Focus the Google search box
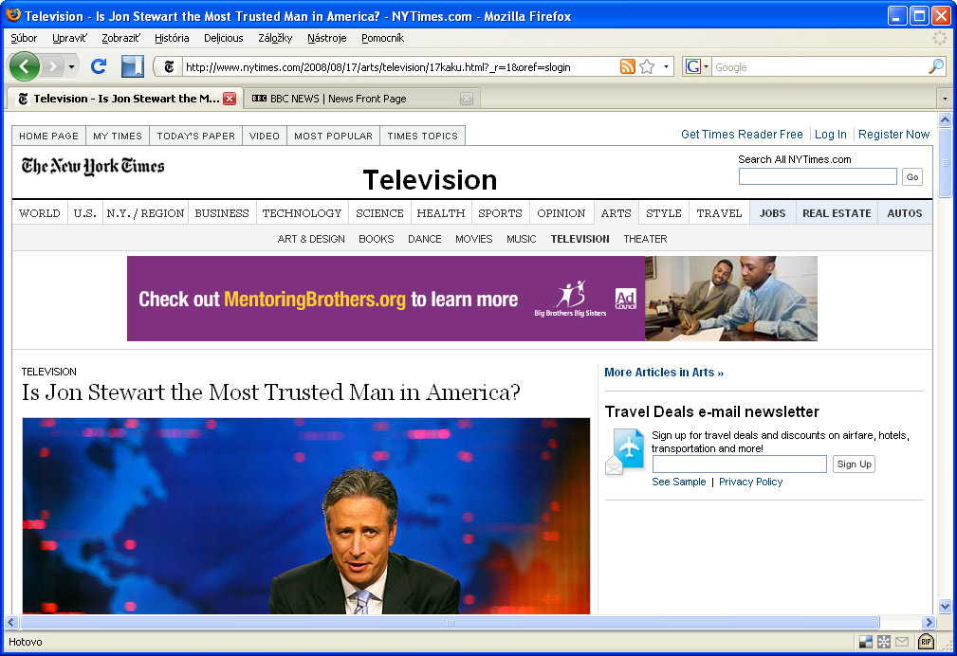957x656 pixels. click(x=819, y=66)
